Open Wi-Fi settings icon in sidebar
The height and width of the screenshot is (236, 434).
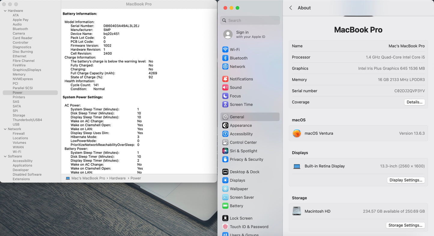coord(225,50)
